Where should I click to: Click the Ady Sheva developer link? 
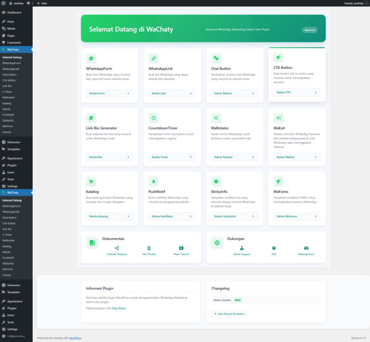(119, 308)
